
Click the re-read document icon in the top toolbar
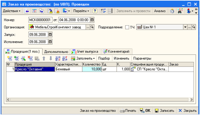pyautogui.click(x=34, y=11)
